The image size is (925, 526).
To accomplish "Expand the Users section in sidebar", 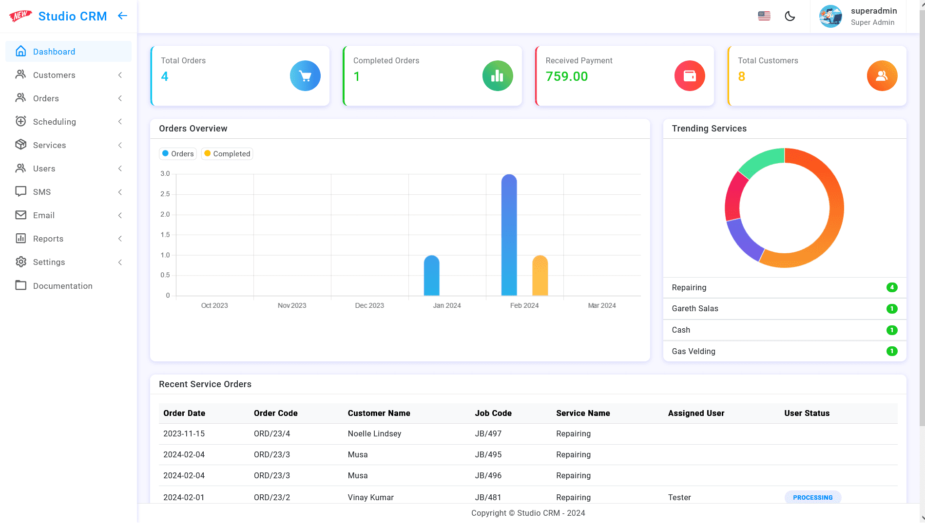I will 120,168.
